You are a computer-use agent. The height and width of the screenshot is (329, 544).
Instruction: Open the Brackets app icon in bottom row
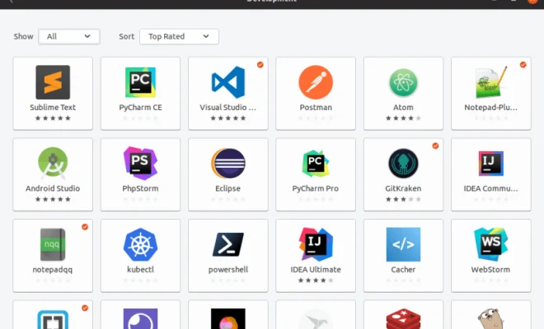tap(53, 319)
